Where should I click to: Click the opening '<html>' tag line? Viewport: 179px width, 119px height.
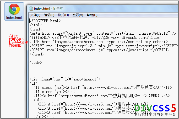pos(36,25)
